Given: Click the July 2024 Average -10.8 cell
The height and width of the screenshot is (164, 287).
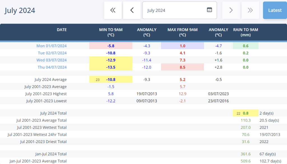Looking at the screenshot, I should click(x=111, y=79).
